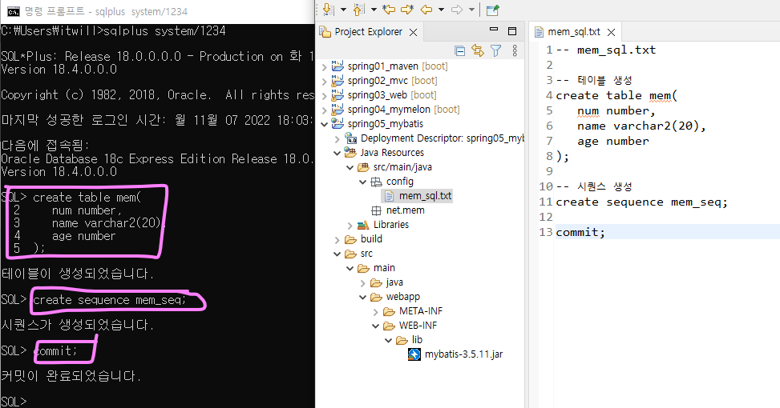
Task: Expand Libraries node
Action: [x=350, y=225]
